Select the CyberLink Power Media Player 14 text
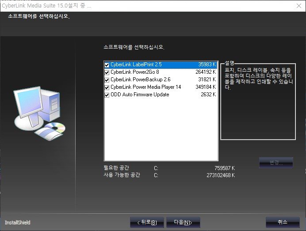The width and height of the screenshot is (306, 231). click(145, 87)
